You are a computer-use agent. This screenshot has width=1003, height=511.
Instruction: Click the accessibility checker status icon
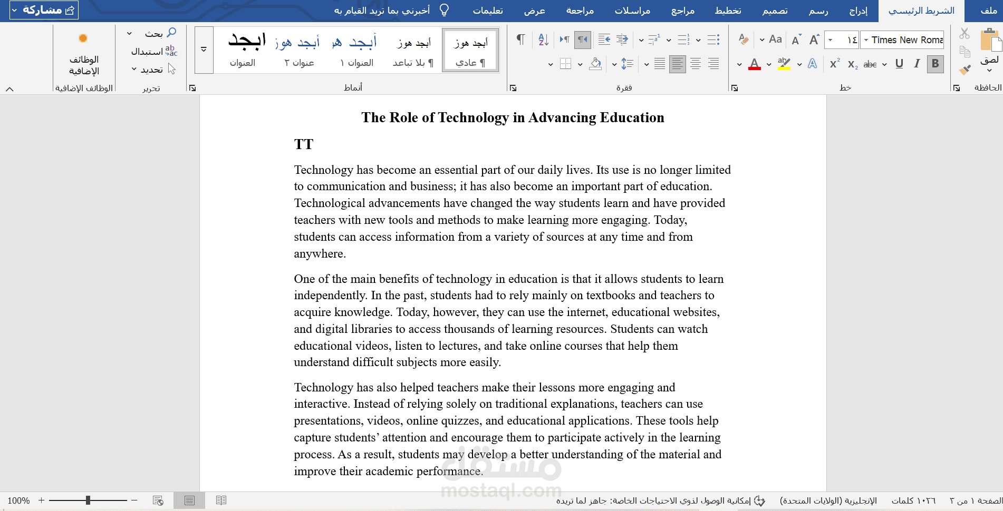(x=759, y=500)
